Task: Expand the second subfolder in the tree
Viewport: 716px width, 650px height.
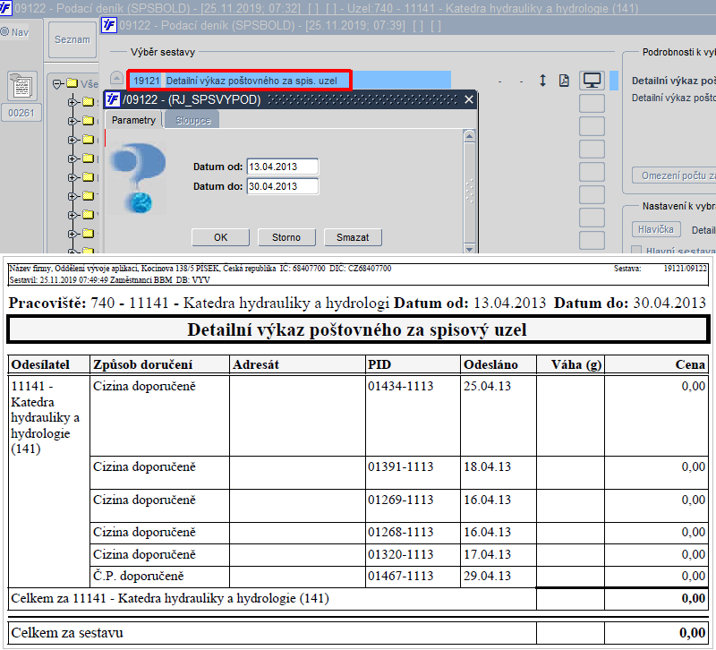Action: 72,121
